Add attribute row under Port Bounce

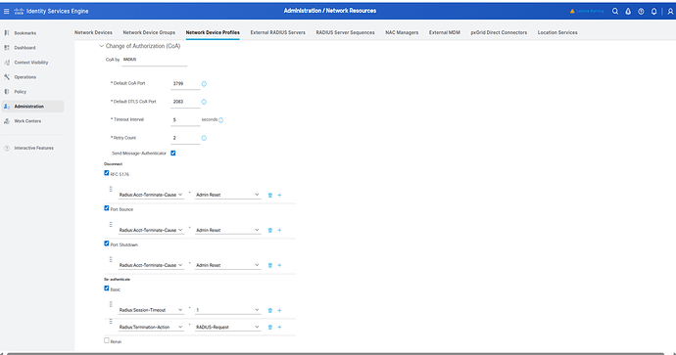[279, 231]
